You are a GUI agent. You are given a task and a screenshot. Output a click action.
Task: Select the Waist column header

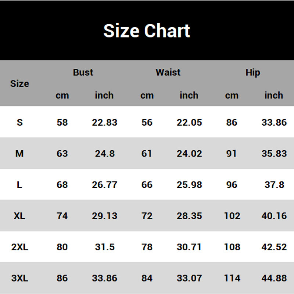(x=168, y=72)
